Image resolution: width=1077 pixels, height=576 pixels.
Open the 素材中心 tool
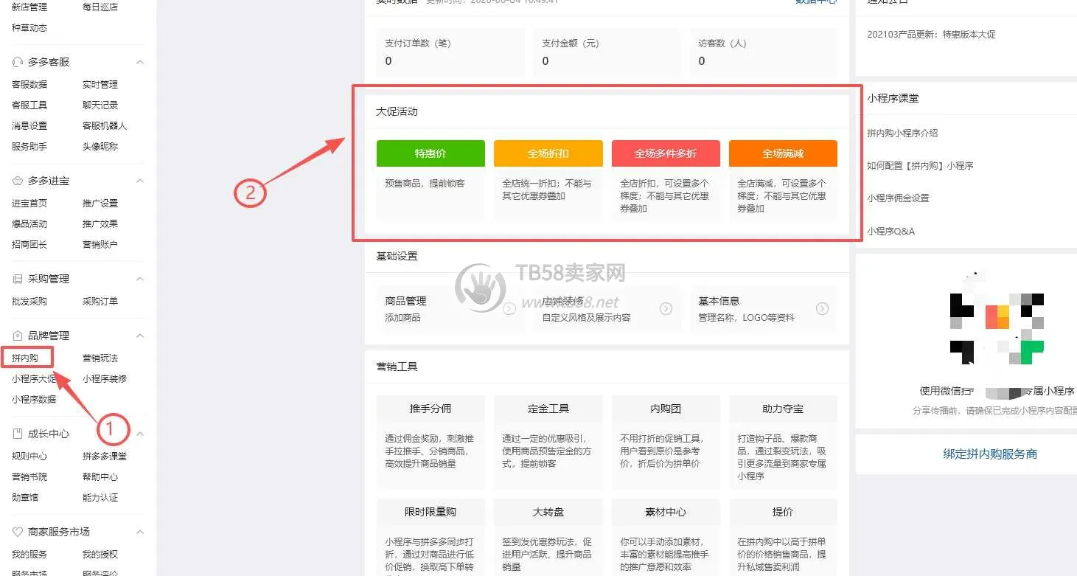click(x=666, y=537)
